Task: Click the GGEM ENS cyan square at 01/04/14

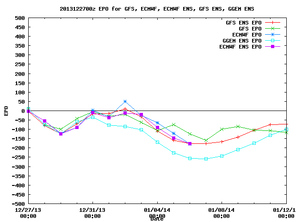Action: 157,142
